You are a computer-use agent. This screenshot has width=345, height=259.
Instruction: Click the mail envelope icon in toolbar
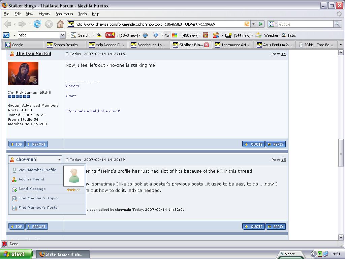click(x=228, y=35)
